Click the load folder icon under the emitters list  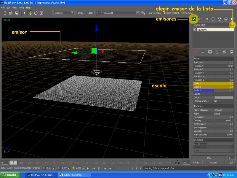[224, 52]
